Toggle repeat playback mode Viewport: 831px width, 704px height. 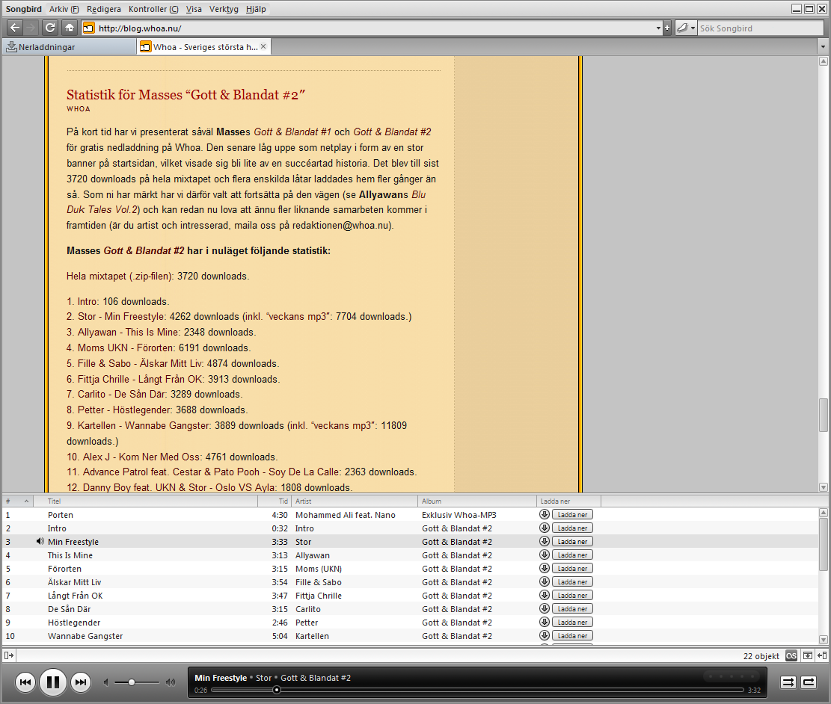(x=809, y=682)
